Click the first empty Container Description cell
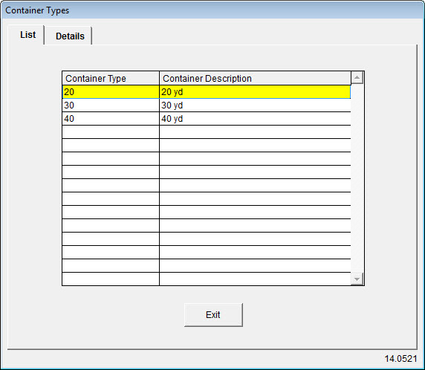 [x=255, y=132]
